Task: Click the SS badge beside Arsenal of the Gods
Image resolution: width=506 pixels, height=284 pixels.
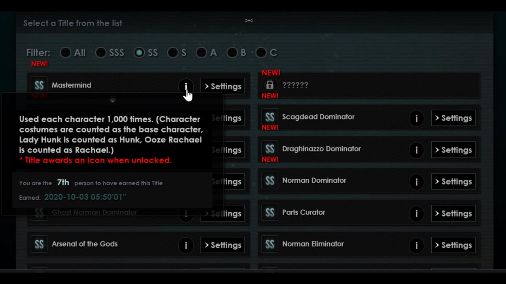Action: 39,244
